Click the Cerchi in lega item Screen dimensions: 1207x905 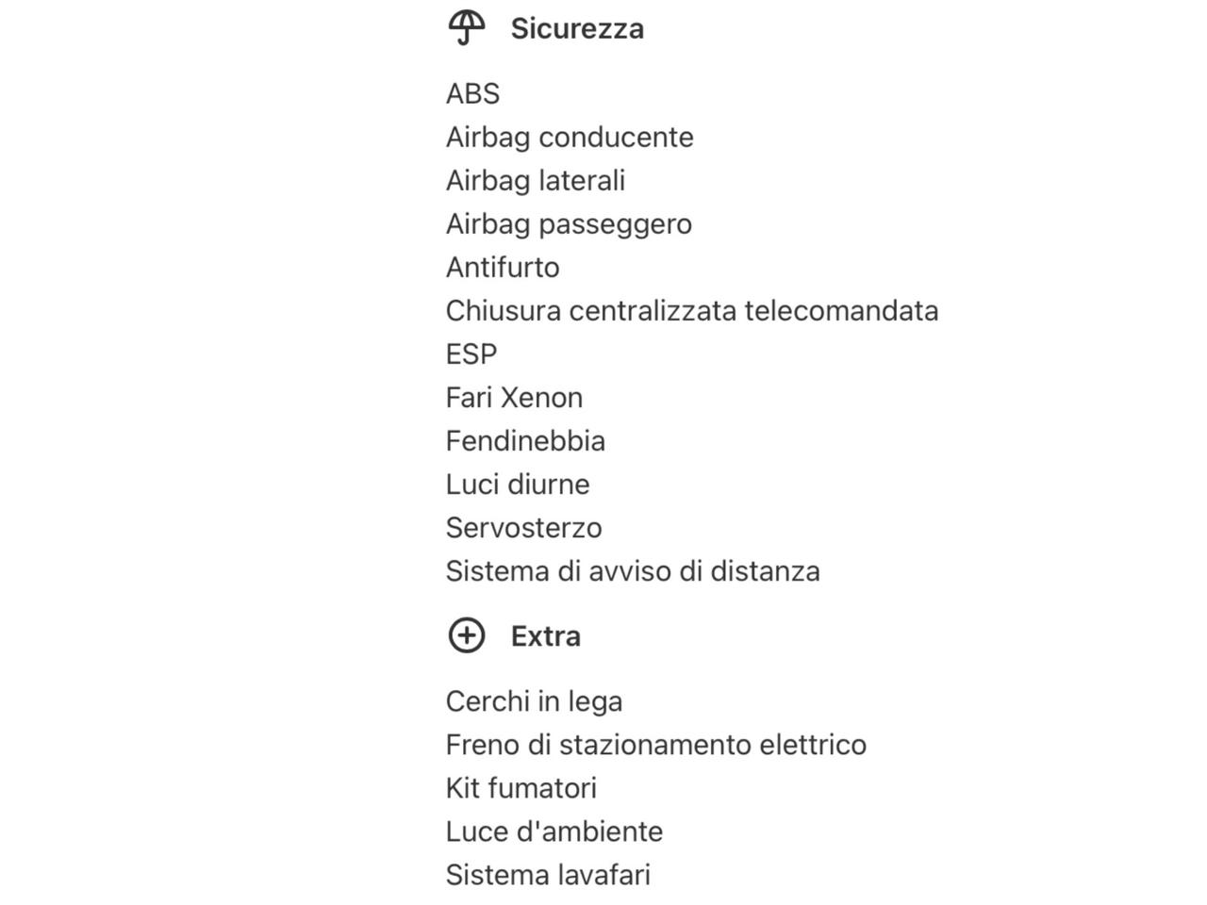point(534,700)
